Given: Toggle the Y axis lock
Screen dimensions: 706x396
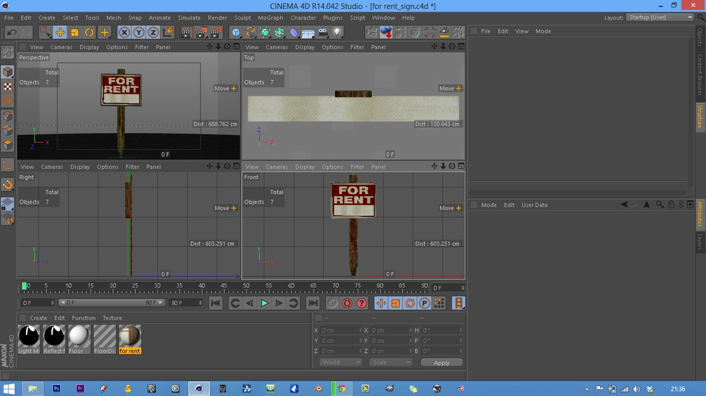Looking at the screenshot, I should click(139, 32).
